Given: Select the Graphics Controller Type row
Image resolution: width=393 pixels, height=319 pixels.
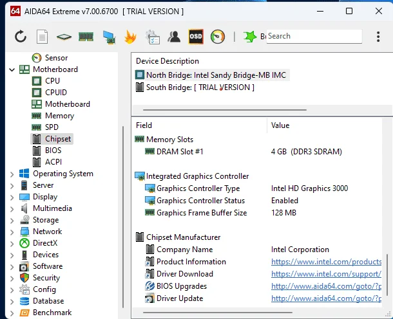Looking at the screenshot, I should point(258,188).
